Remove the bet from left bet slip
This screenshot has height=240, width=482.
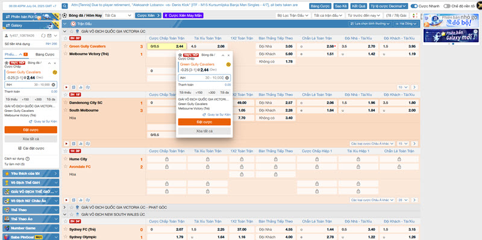coord(55,63)
